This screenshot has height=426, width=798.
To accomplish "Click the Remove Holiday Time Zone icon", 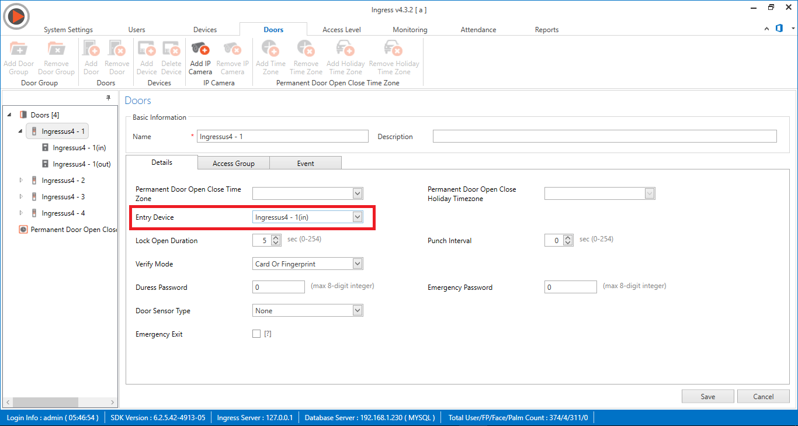I will pyautogui.click(x=394, y=49).
